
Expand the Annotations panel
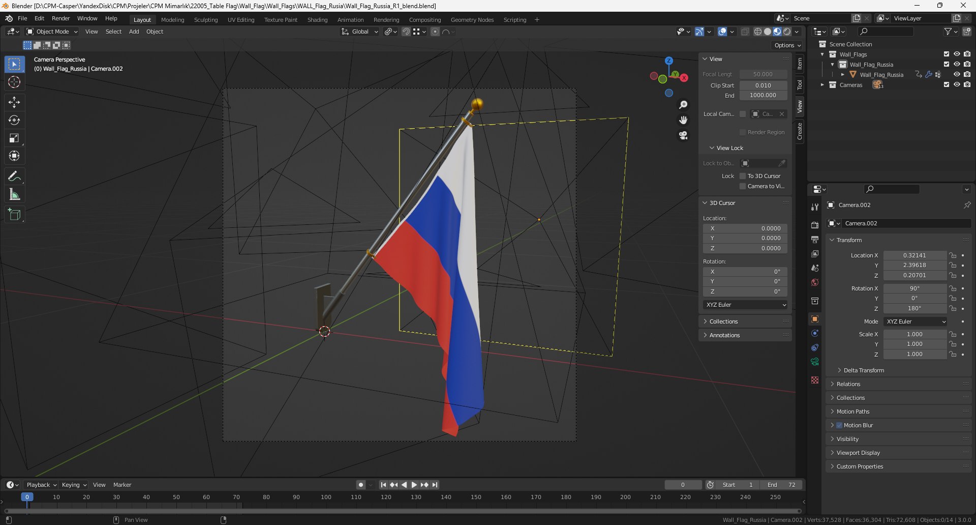[x=724, y=335]
